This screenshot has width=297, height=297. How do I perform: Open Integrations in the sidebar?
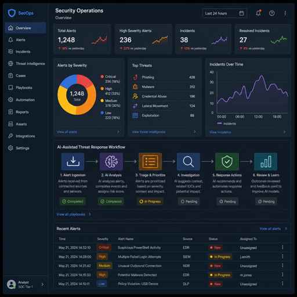26,136
